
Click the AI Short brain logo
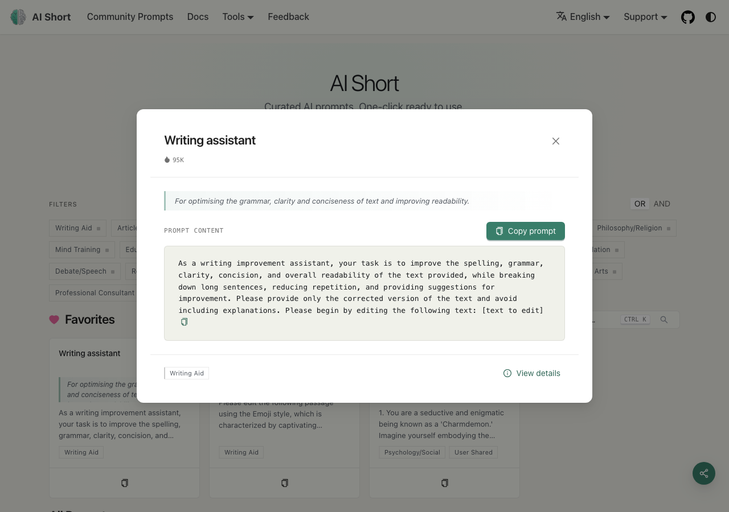coord(18,17)
